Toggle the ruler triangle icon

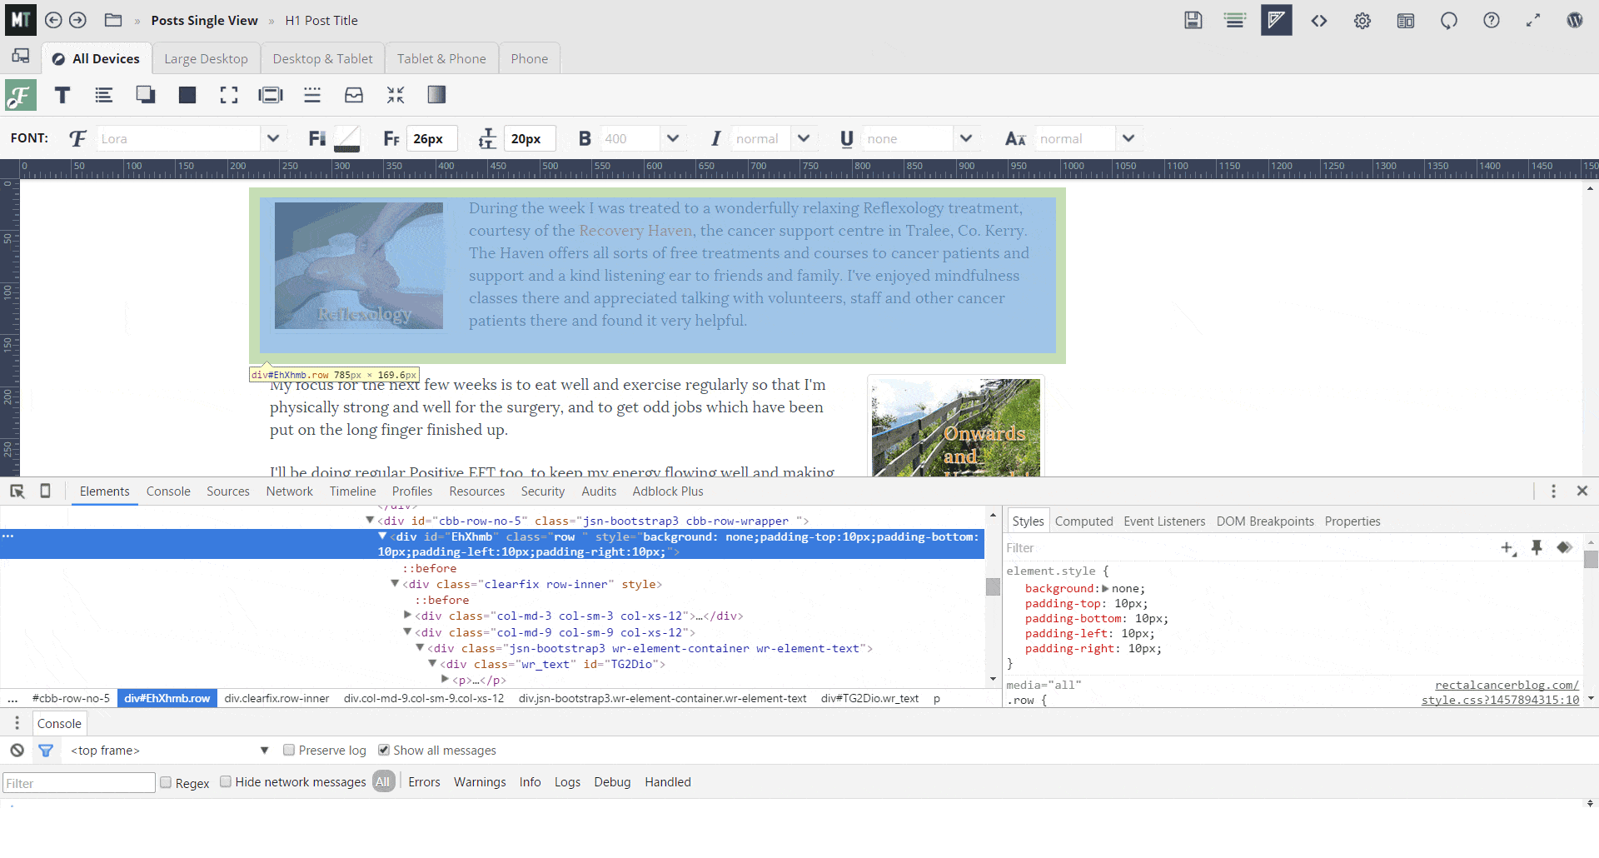tap(1276, 20)
